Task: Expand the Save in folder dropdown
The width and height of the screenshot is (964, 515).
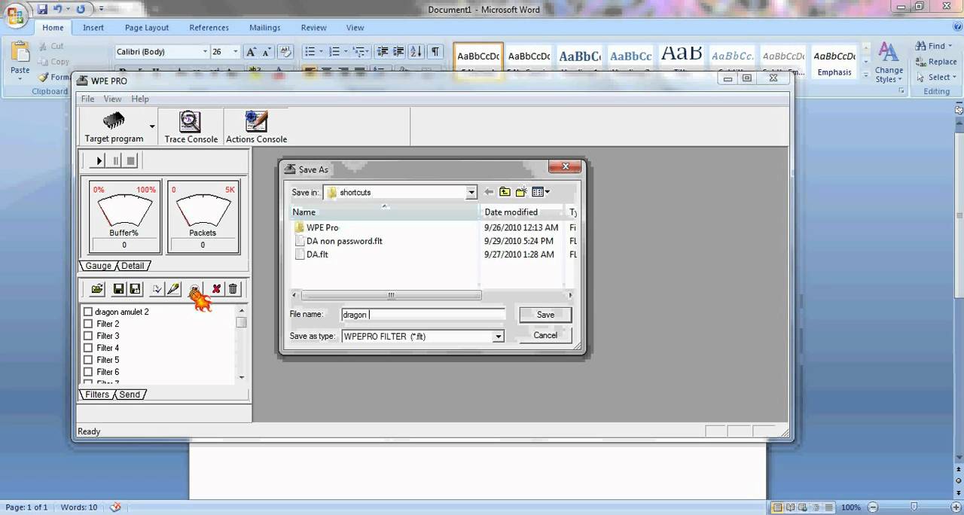Action: click(x=471, y=193)
